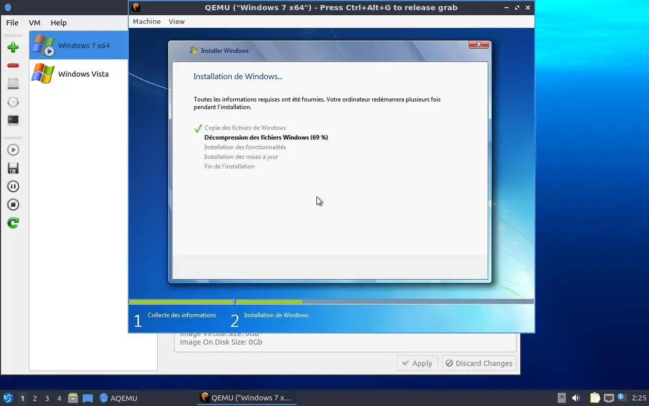
Task: Click stage 2 "Installation de Windows" label
Action: [x=276, y=315]
